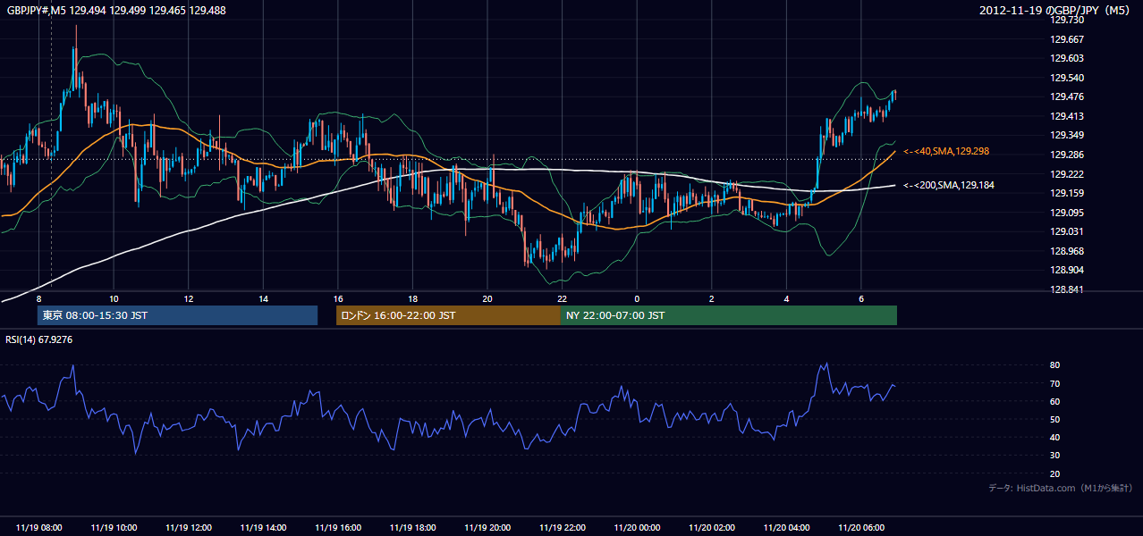Click hour tick 14 under the price chart
The height and width of the screenshot is (536, 1143).
coord(263,298)
